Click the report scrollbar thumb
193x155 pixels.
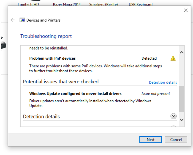182,99
